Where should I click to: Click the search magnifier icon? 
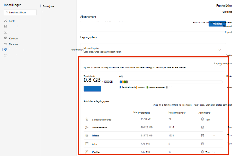(7, 12)
